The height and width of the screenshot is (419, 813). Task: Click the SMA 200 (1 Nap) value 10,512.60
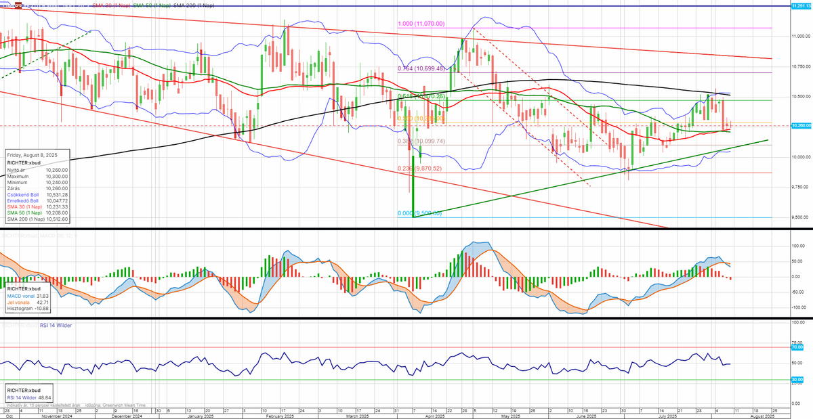[56, 219]
